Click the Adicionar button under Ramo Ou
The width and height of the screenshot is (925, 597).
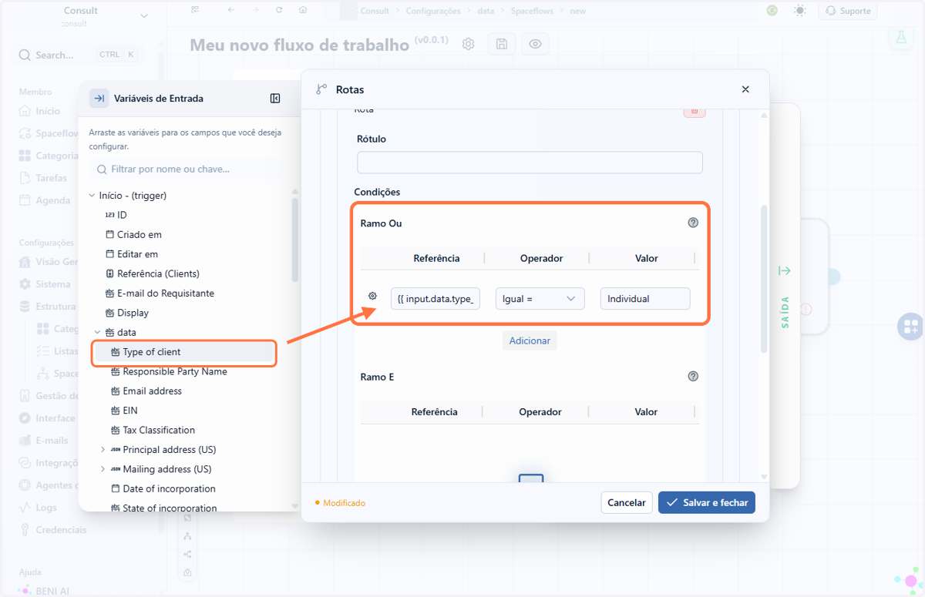point(530,340)
